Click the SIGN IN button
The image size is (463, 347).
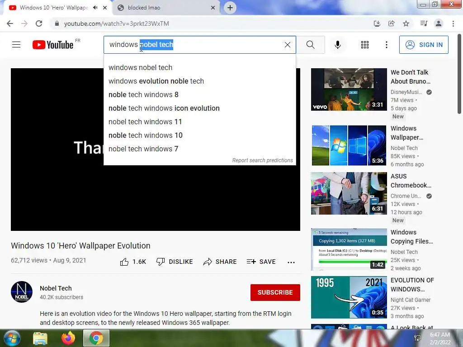point(423,45)
